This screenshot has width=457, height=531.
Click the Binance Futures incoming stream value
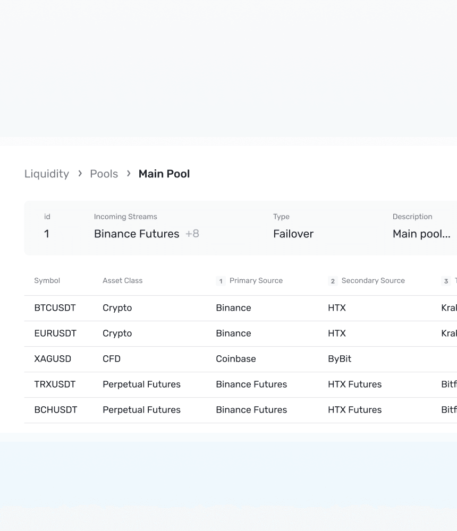click(x=137, y=234)
